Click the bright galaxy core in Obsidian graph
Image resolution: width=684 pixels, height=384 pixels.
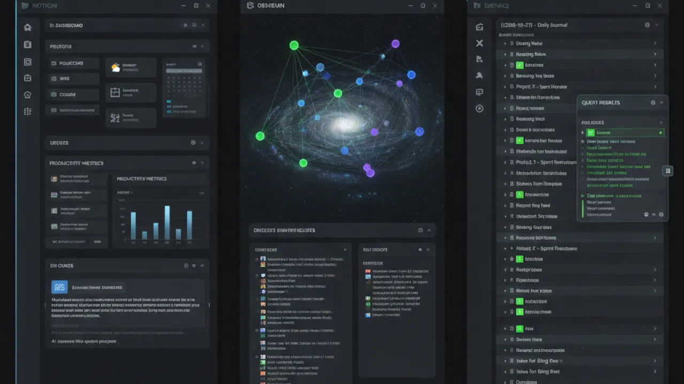pos(345,125)
